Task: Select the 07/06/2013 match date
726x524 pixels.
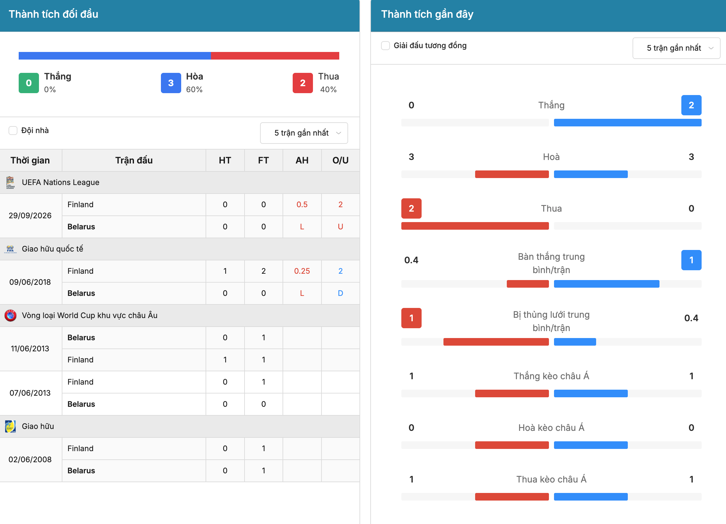Action: 30,393
